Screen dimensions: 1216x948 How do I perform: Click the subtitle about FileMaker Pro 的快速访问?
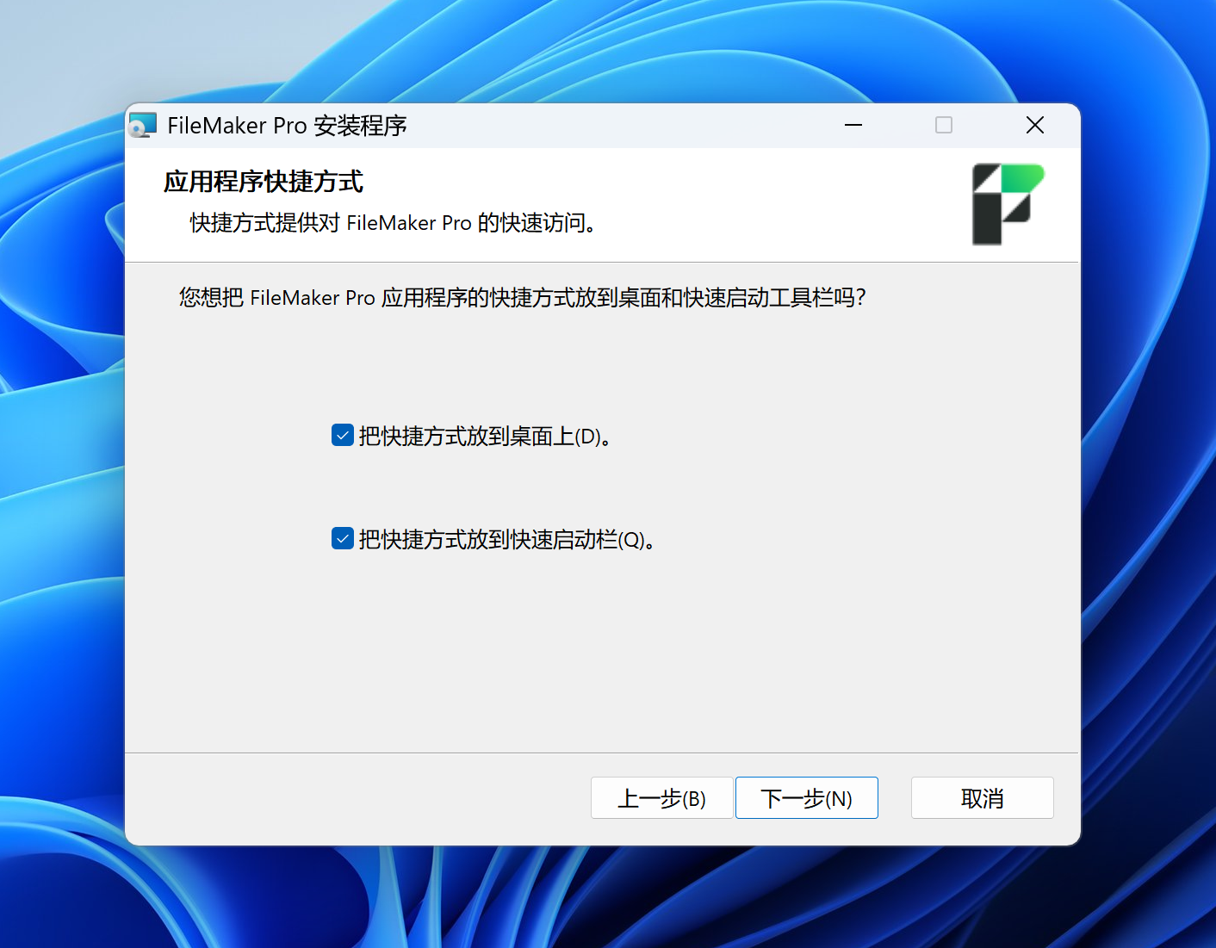393,223
